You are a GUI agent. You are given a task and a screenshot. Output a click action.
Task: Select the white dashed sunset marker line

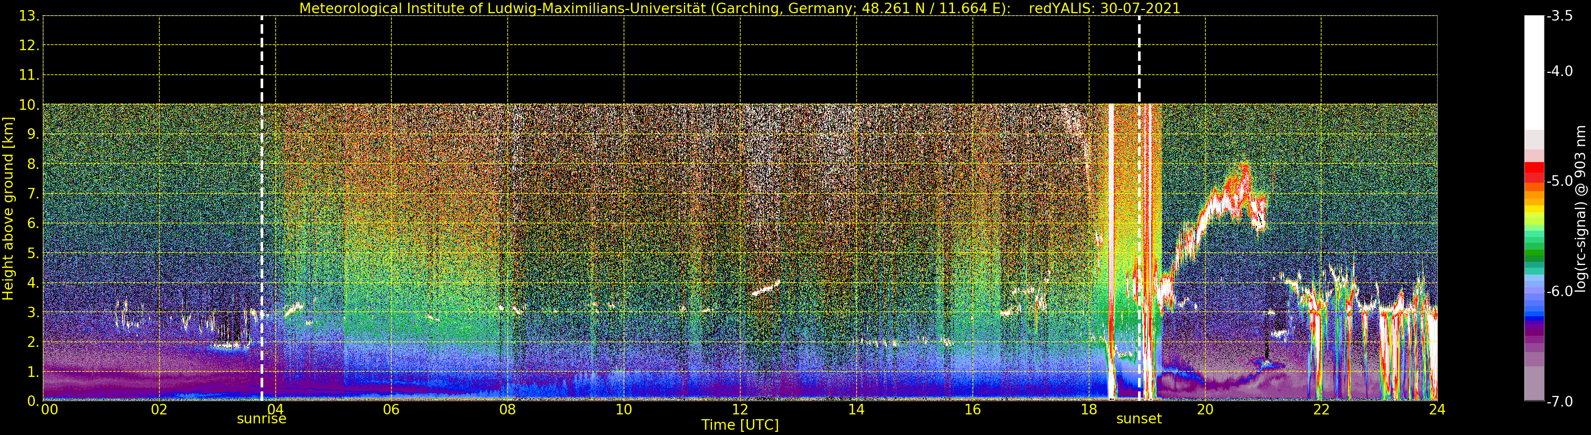pyautogui.click(x=1139, y=208)
